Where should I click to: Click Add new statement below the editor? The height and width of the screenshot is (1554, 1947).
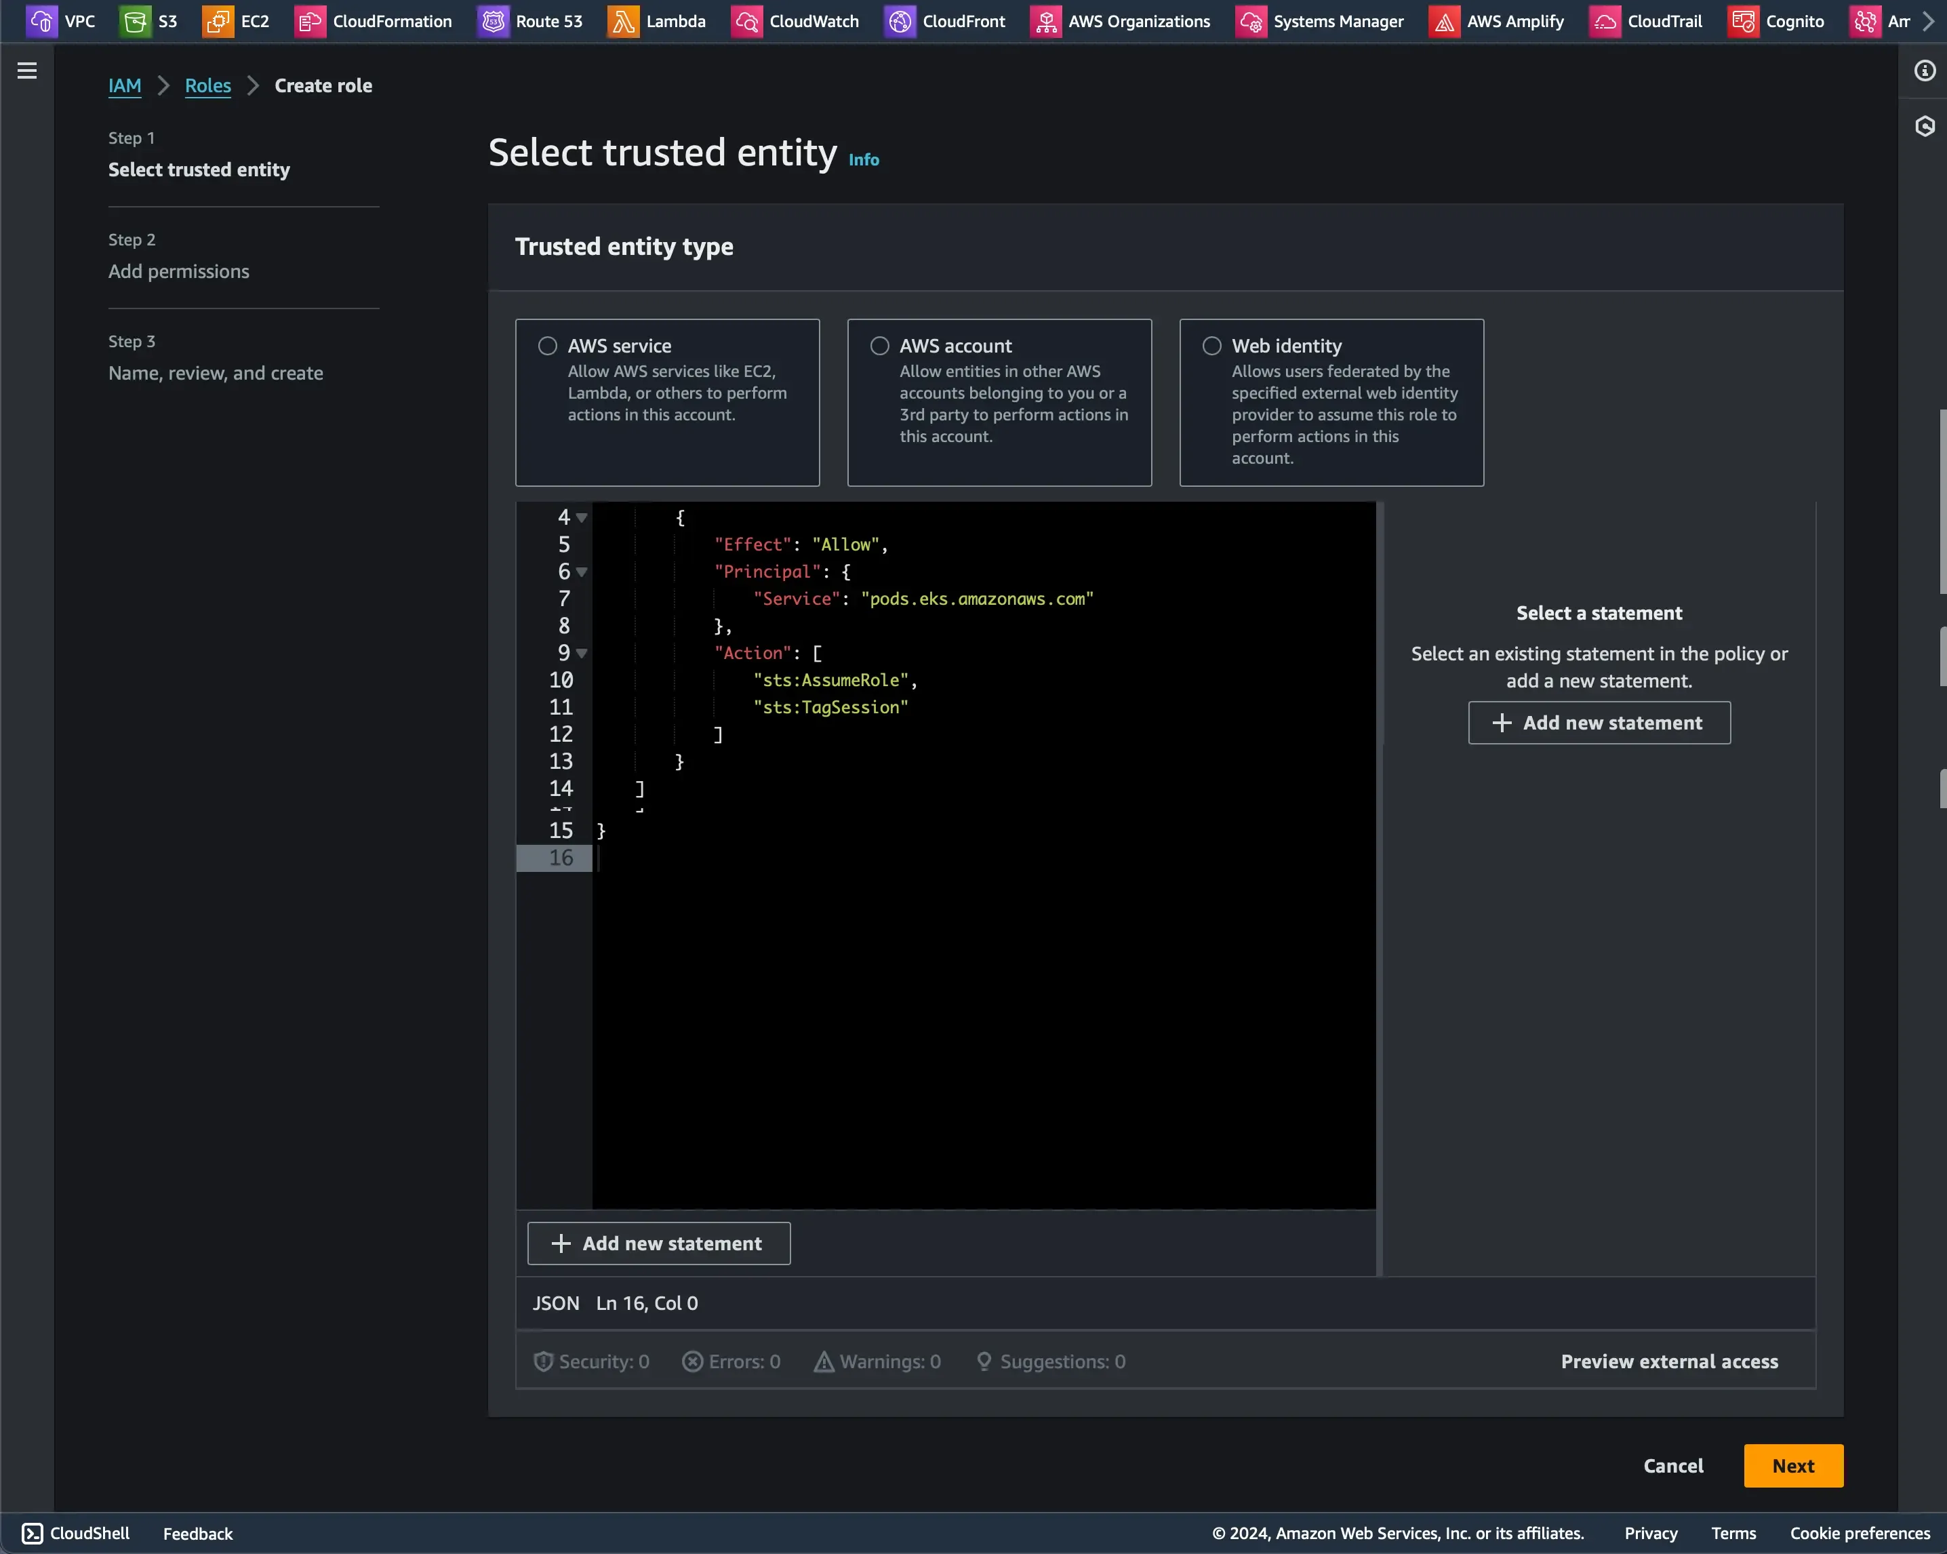(658, 1243)
